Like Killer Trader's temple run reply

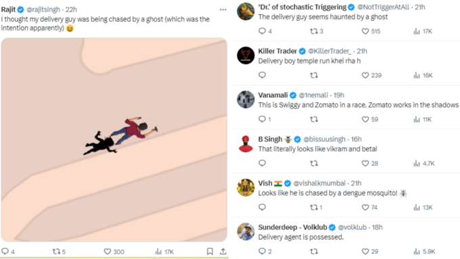coord(371,75)
